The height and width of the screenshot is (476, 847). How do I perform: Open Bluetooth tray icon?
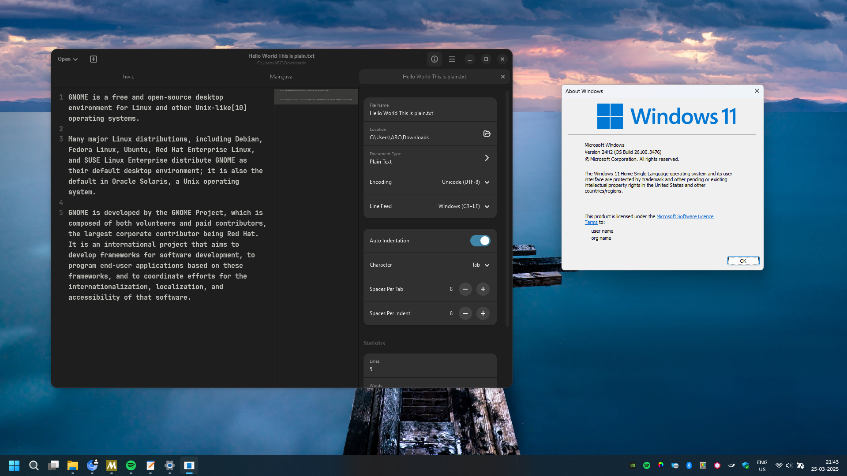689,465
